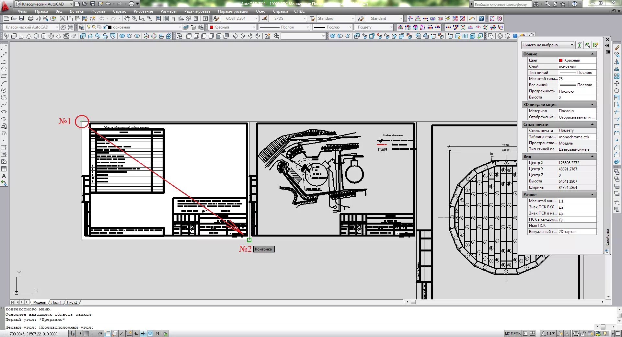The height and width of the screenshot is (337, 622).
Task: Toggle Snap mode in status bar
Action: (x=79, y=333)
